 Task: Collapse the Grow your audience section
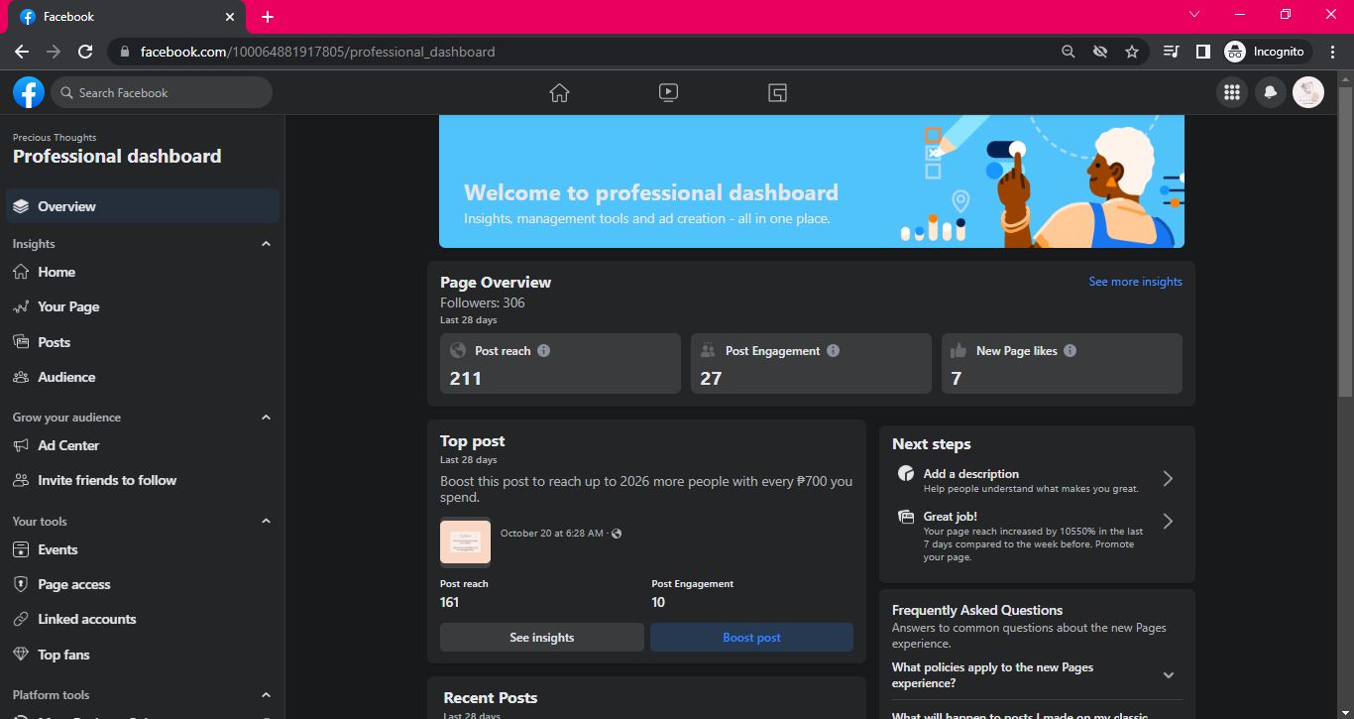tap(266, 418)
